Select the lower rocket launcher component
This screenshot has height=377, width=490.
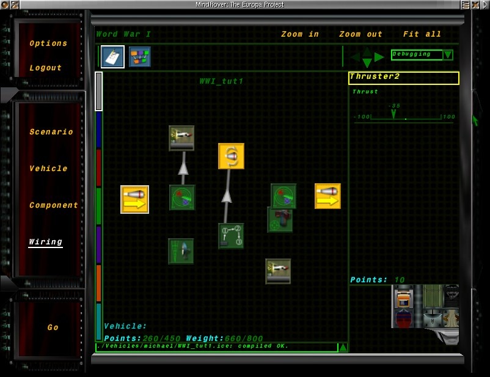[278, 271]
